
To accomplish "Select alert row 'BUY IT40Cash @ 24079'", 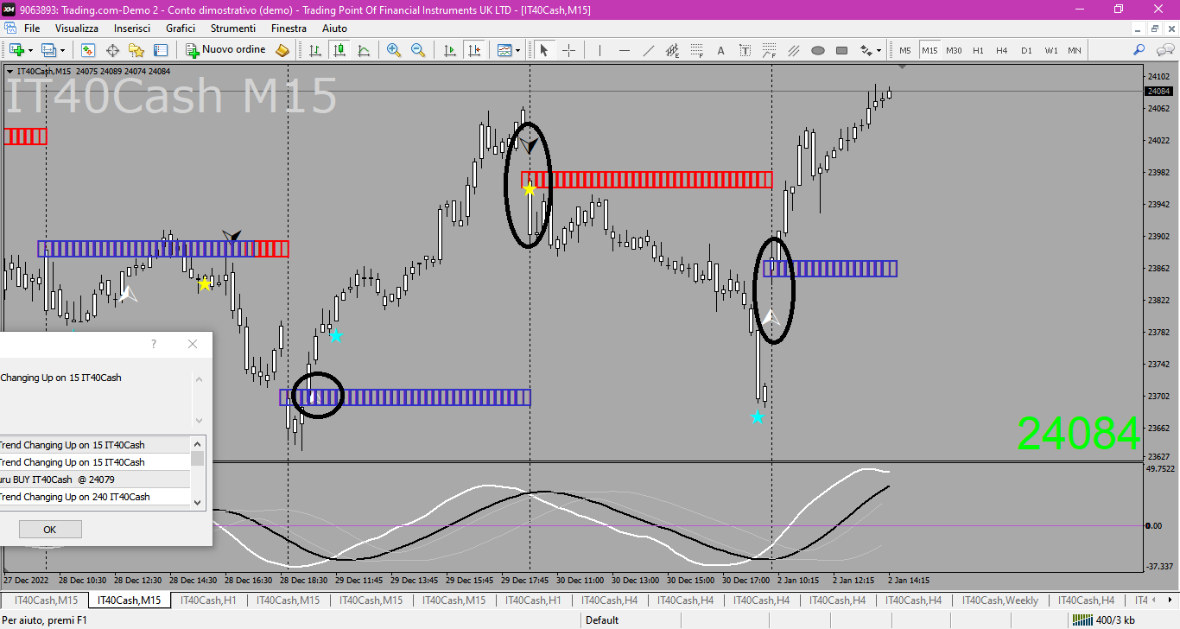I will pyautogui.click(x=95, y=480).
